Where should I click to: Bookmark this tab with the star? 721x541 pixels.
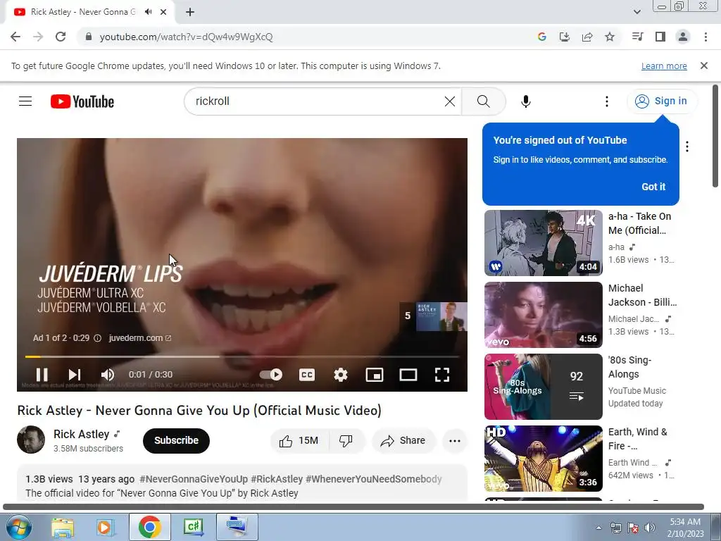point(610,37)
